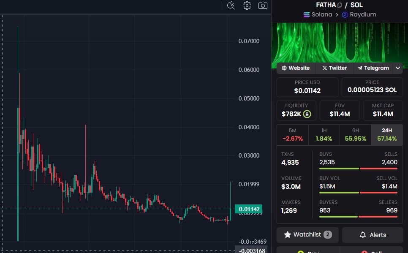
Task: Click the VOLUME $3.0M value
Action: pos(291,187)
